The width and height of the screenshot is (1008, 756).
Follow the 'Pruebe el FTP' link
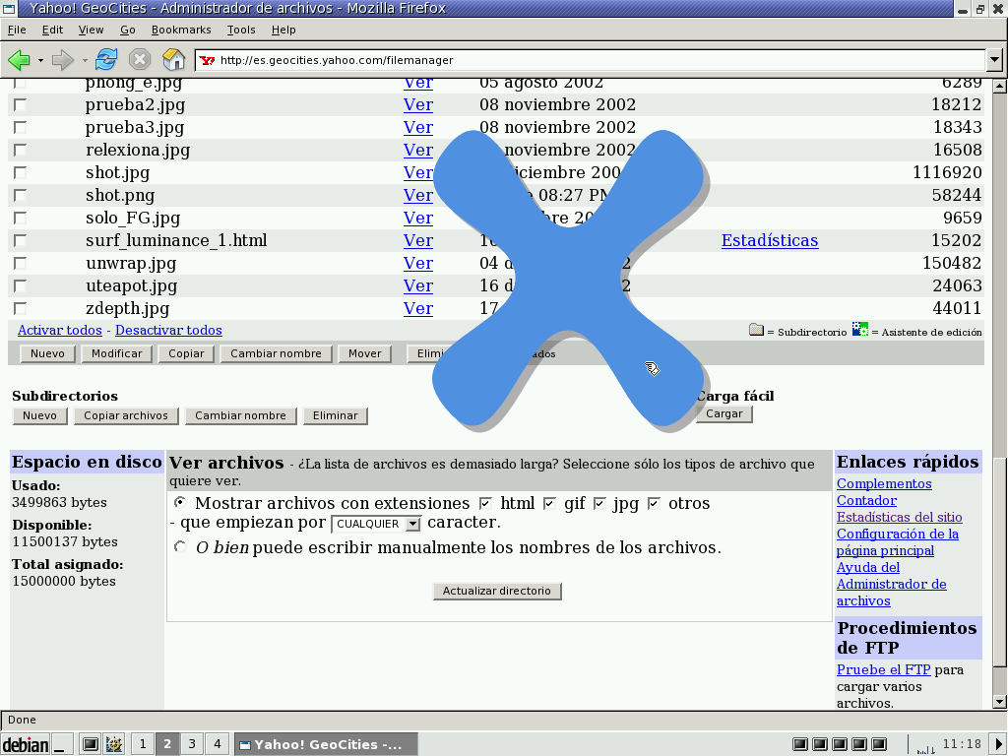[883, 669]
